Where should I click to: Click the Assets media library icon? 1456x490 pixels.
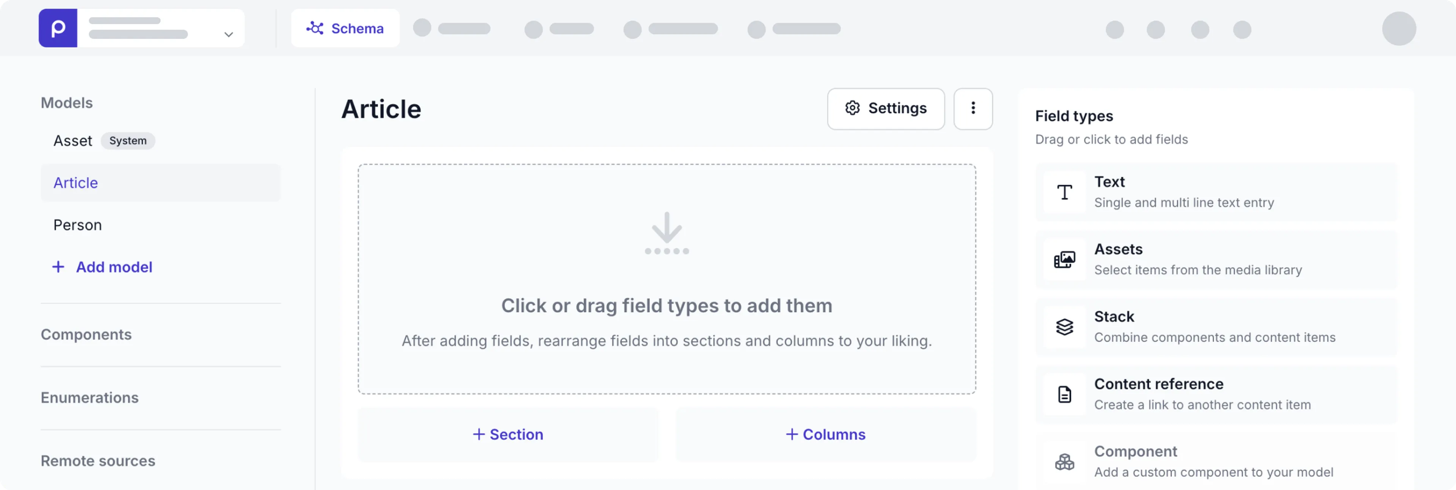pos(1064,260)
